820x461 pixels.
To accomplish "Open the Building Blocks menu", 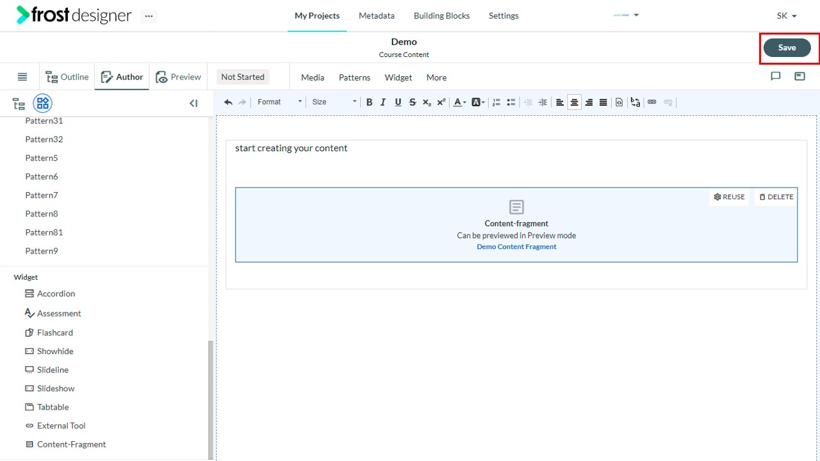I will (x=441, y=15).
